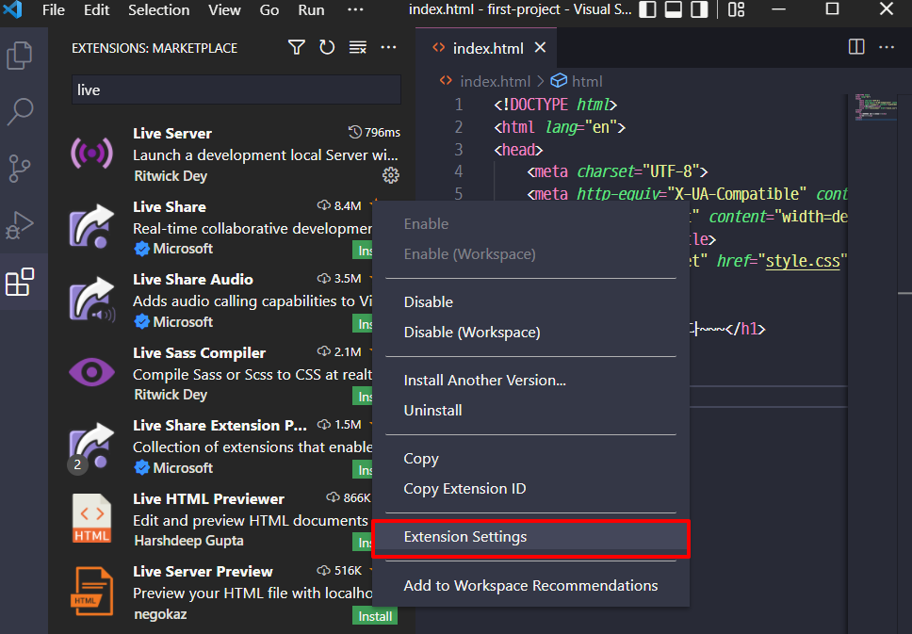912x634 pixels.
Task: Select the Live Server extension title
Action: point(172,133)
